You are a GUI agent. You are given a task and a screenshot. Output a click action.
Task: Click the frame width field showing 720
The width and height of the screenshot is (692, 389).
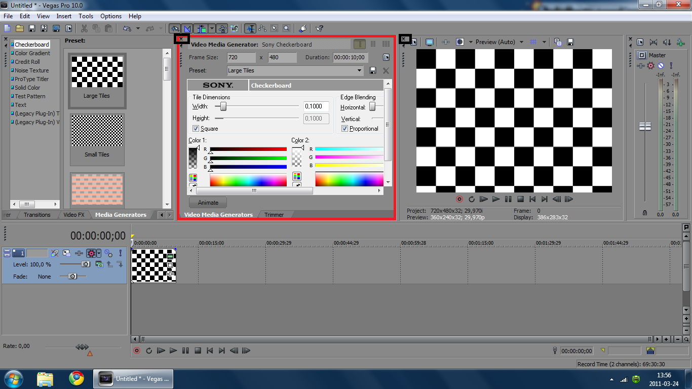tap(241, 58)
